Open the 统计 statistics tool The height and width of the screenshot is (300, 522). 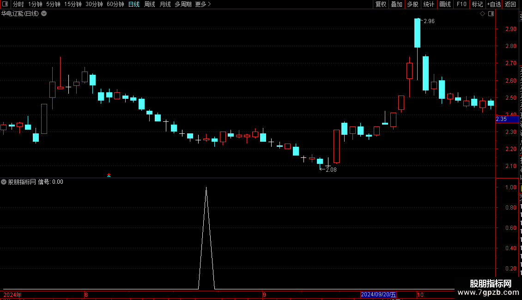click(429, 4)
